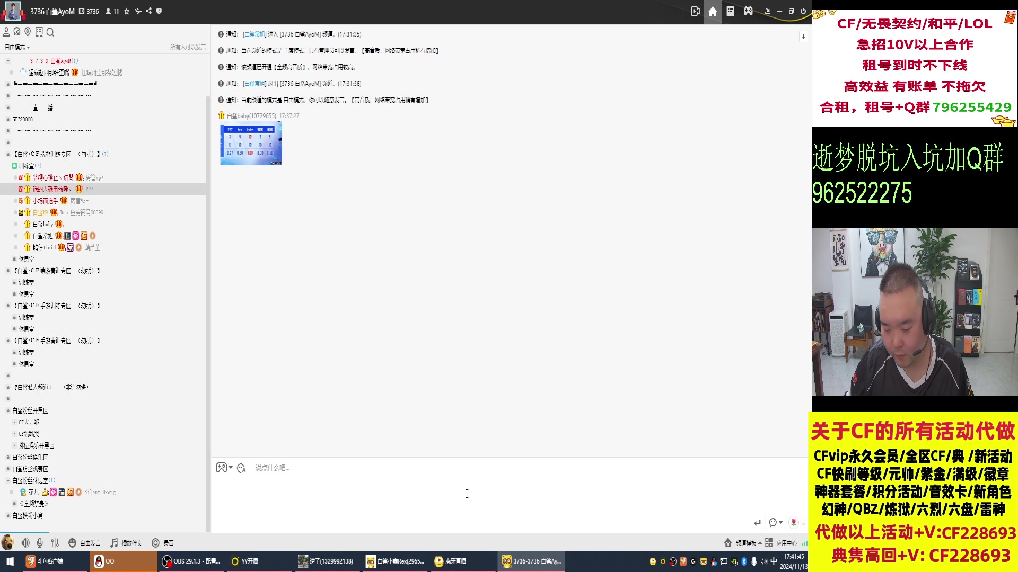Viewport: 1018px width, 572px height.
Task: Click the channel ID 3736 badge
Action: click(x=89, y=11)
